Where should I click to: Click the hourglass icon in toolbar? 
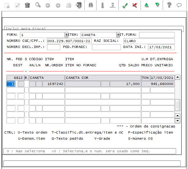point(113,5)
